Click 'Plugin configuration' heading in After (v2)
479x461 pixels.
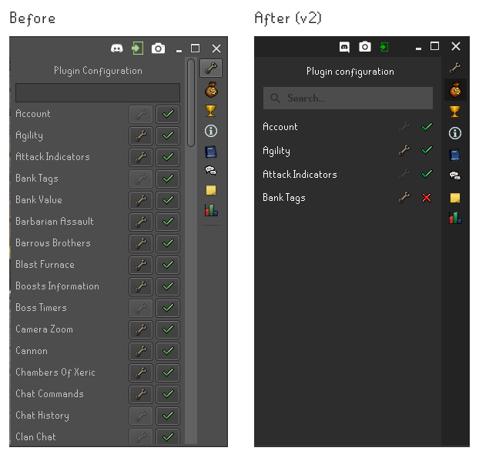pos(350,72)
